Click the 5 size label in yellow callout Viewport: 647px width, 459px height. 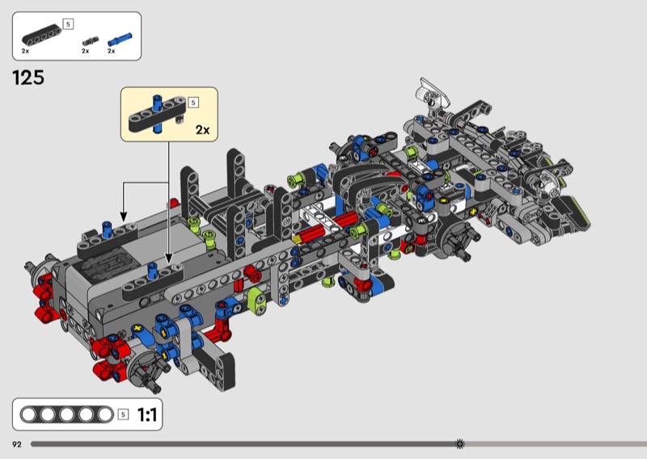[x=193, y=103]
